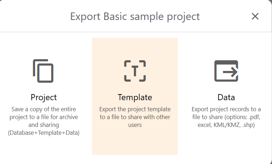Click the 'Export the project template' description
This screenshot has width=272, height=164.
point(135,109)
